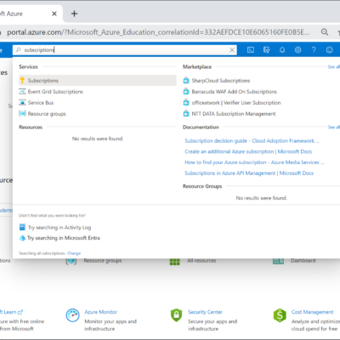Open Barracuda WAF Add On Subscriptions
This screenshot has width=340, height=340.
coord(234,92)
